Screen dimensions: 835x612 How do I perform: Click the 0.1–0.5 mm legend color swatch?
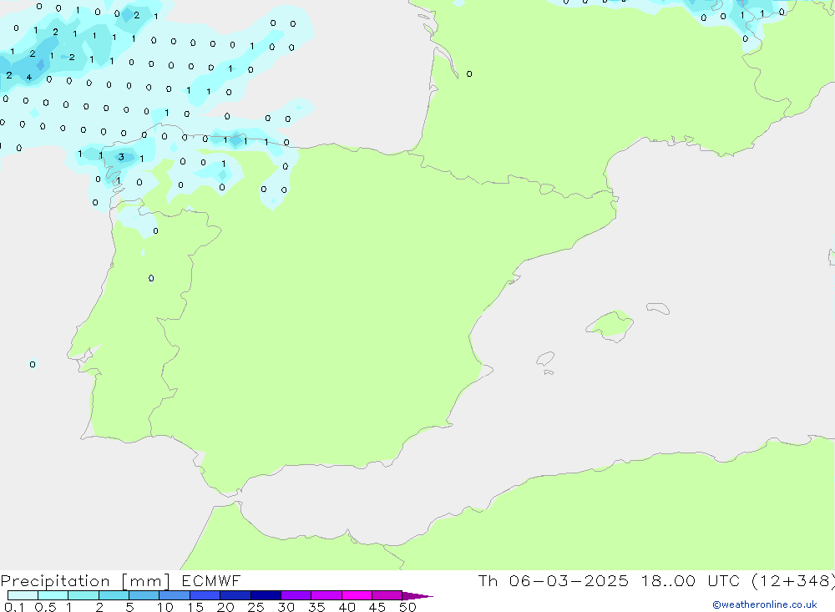[x=23, y=595]
